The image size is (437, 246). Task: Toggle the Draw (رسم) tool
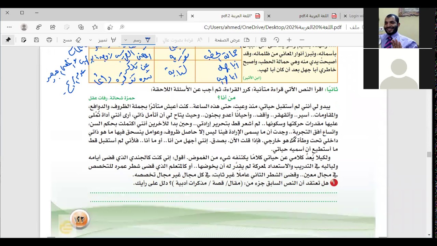[x=142, y=40]
